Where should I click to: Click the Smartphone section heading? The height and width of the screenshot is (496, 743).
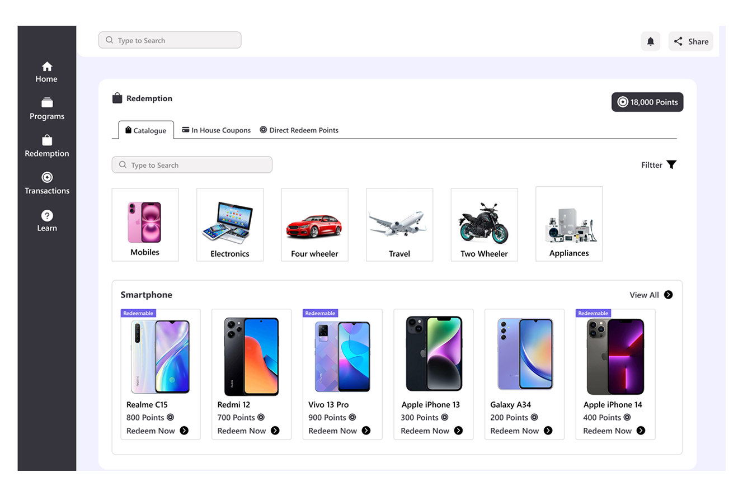click(x=147, y=295)
